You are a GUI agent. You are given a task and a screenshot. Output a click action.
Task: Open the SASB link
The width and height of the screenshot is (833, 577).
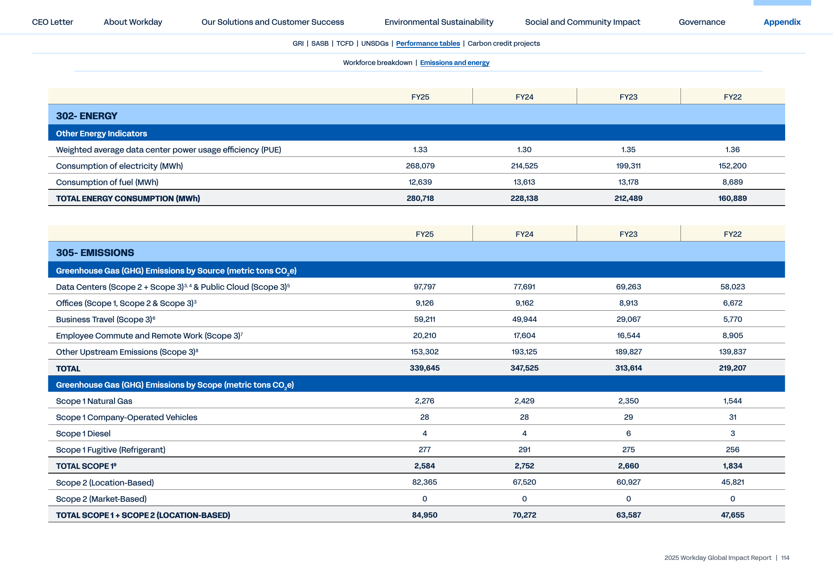pyautogui.click(x=320, y=43)
